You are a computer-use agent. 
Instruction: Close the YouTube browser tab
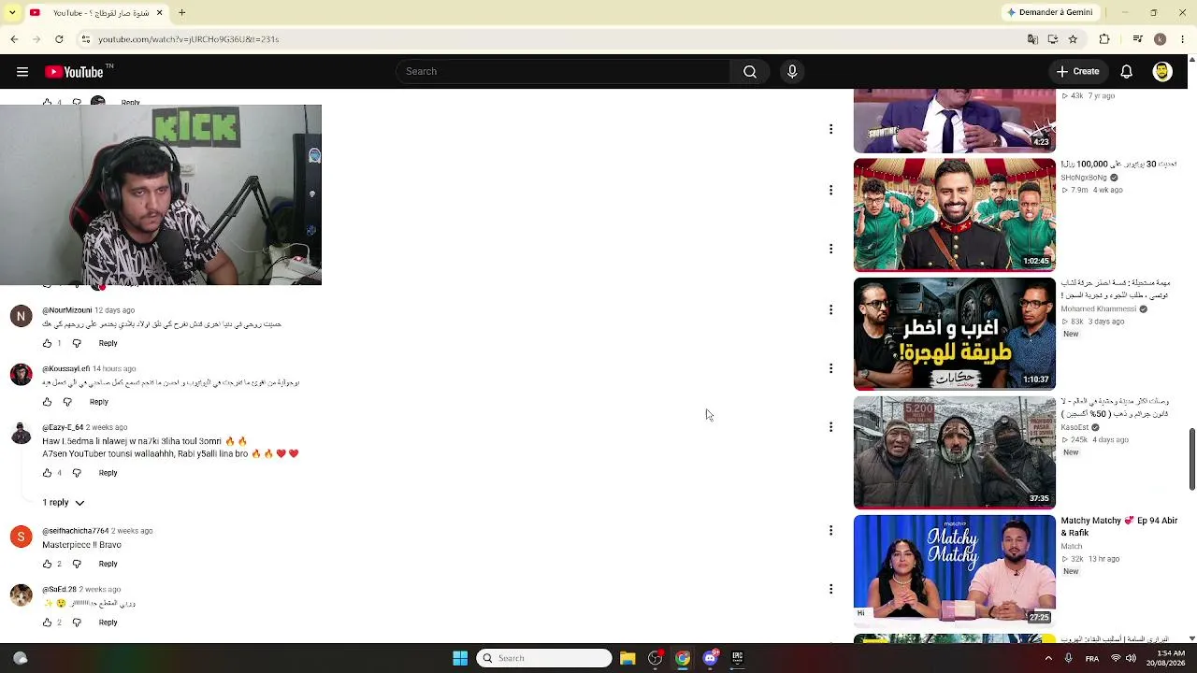(159, 13)
